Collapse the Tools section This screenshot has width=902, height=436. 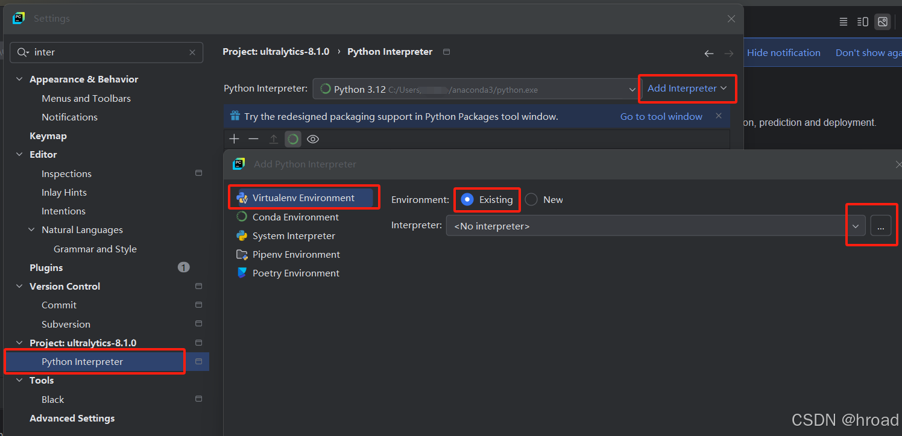click(19, 381)
